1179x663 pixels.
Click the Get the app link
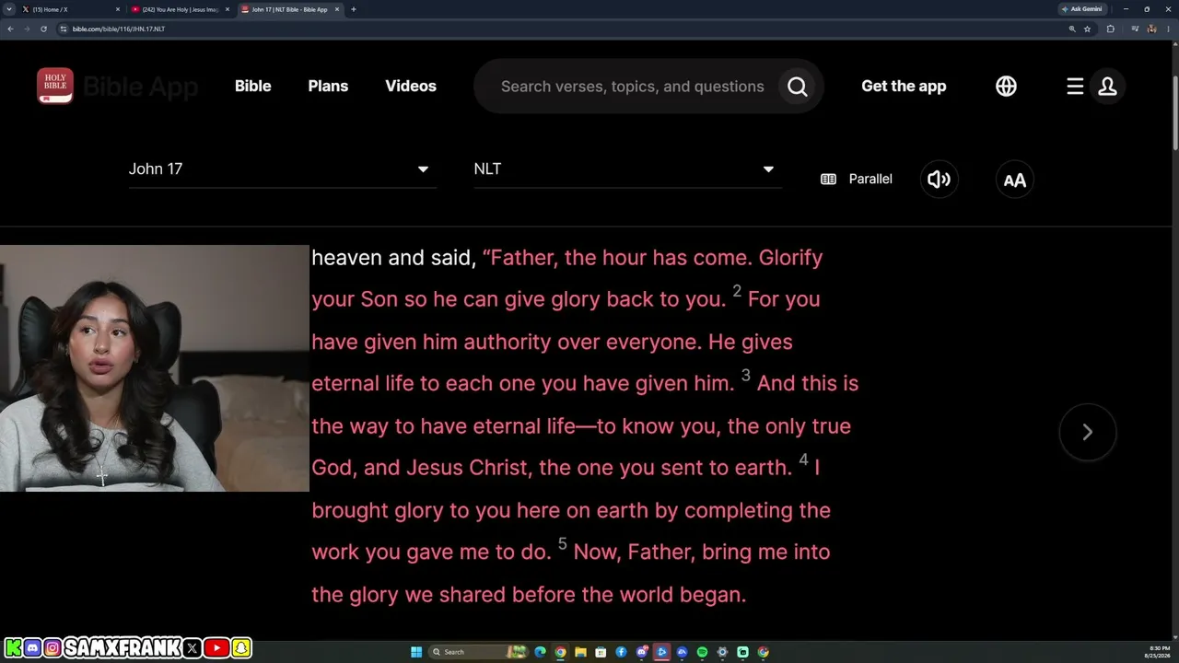click(x=904, y=87)
